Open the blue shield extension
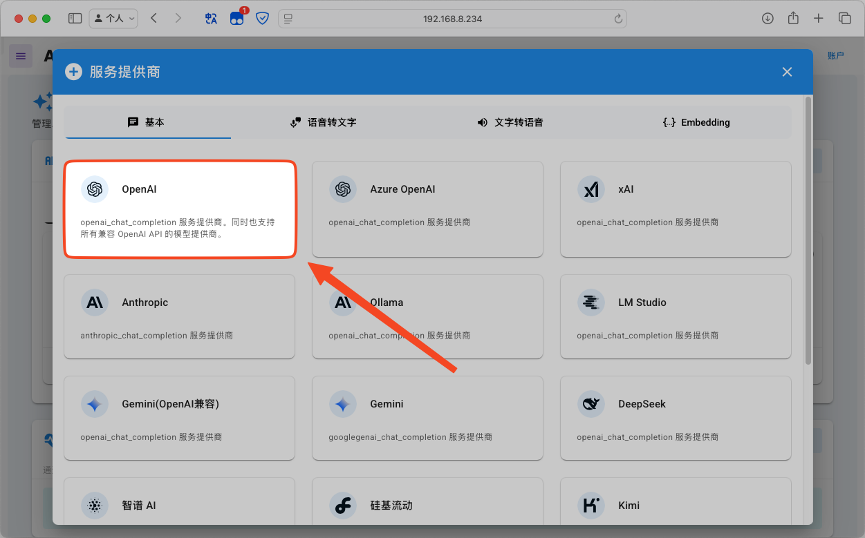The width and height of the screenshot is (865, 538). 262,19
